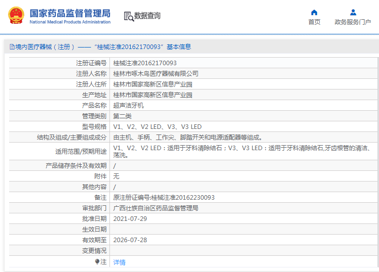Viewport: 379px width, 272px height.
Task: Click the 适用于牙科清除结石 intended use text
Action: point(242,152)
